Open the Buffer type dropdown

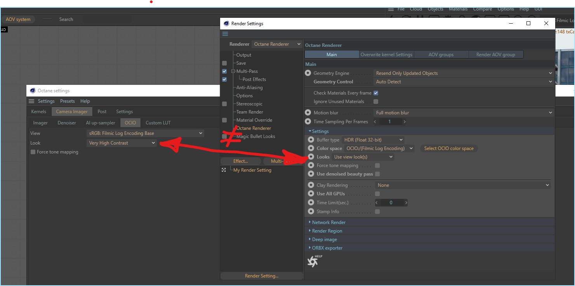[373, 140]
